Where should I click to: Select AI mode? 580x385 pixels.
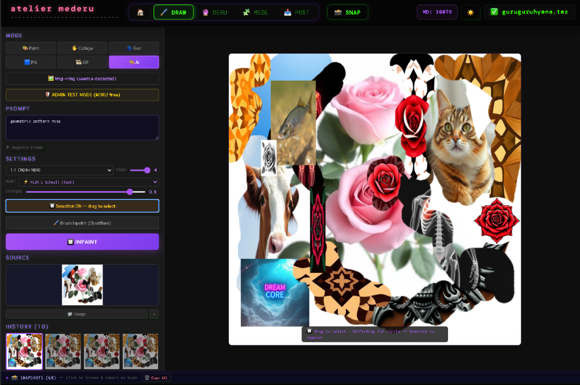(134, 62)
